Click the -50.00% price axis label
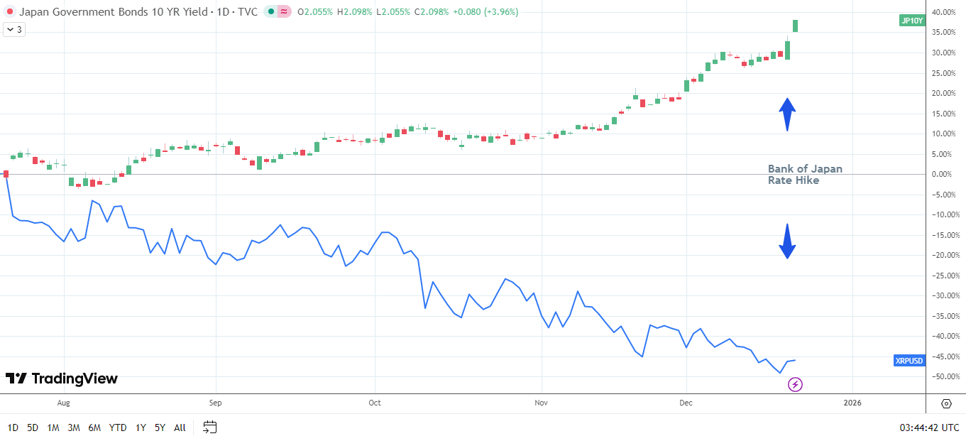Screen dimensions: 966x441 tap(945, 376)
